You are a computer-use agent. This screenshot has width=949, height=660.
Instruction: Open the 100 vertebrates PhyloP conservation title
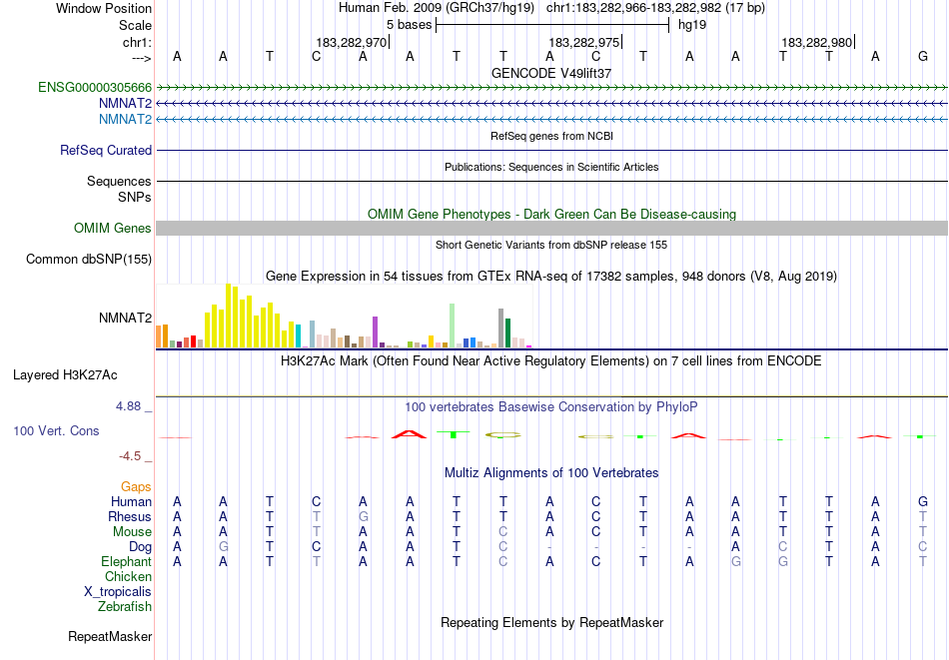tap(551, 407)
